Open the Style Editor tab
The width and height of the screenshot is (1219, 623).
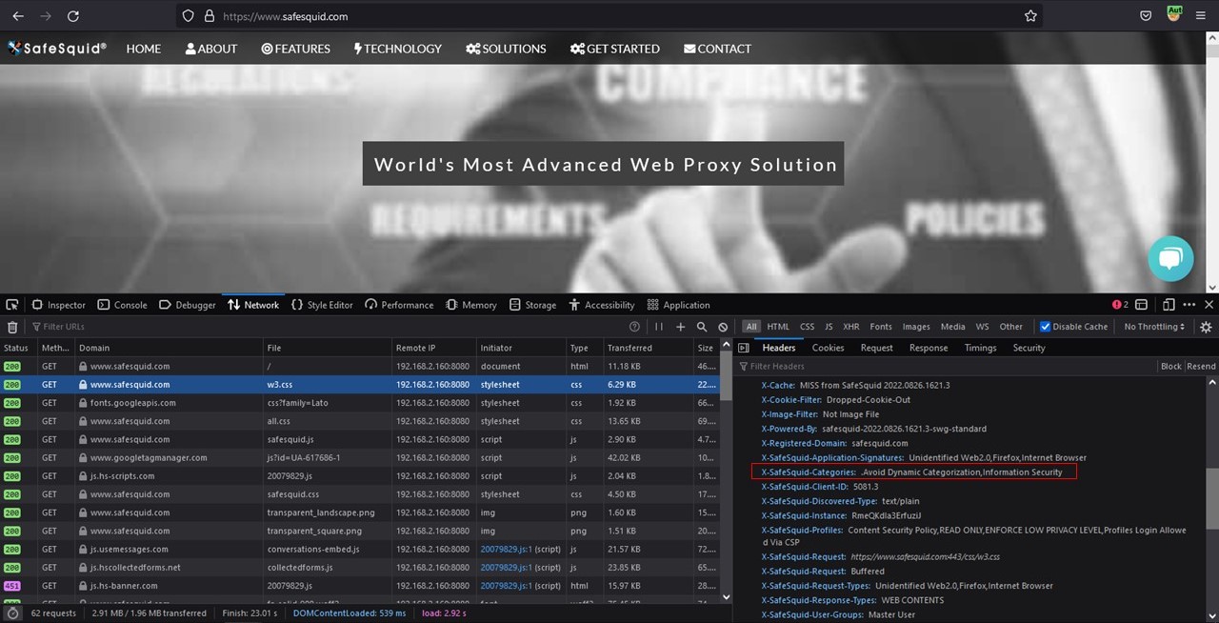pyautogui.click(x=322, y=305)
